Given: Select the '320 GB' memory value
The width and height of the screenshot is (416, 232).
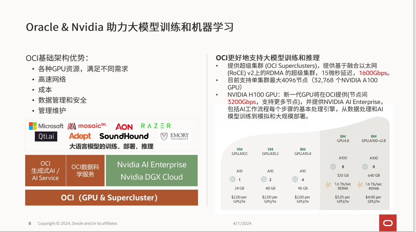Looking at the screenshot, I should (x=343, y=175).
